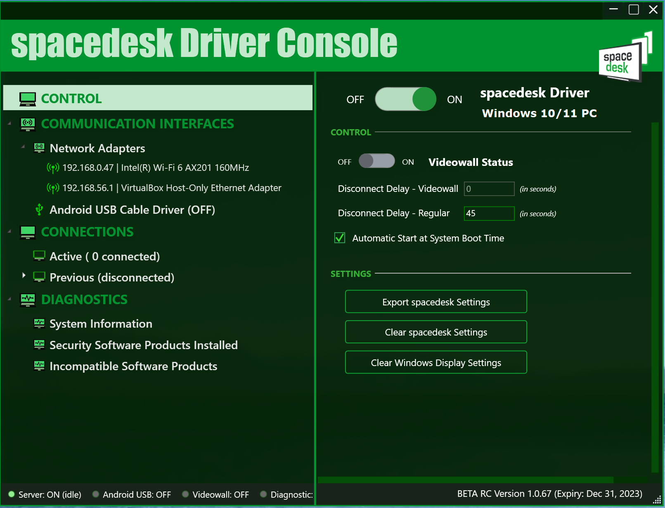Collapse the DIAGNOSTICS section

(9, 299)
